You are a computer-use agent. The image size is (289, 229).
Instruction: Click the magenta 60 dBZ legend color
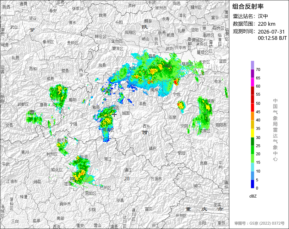[253, 82]
